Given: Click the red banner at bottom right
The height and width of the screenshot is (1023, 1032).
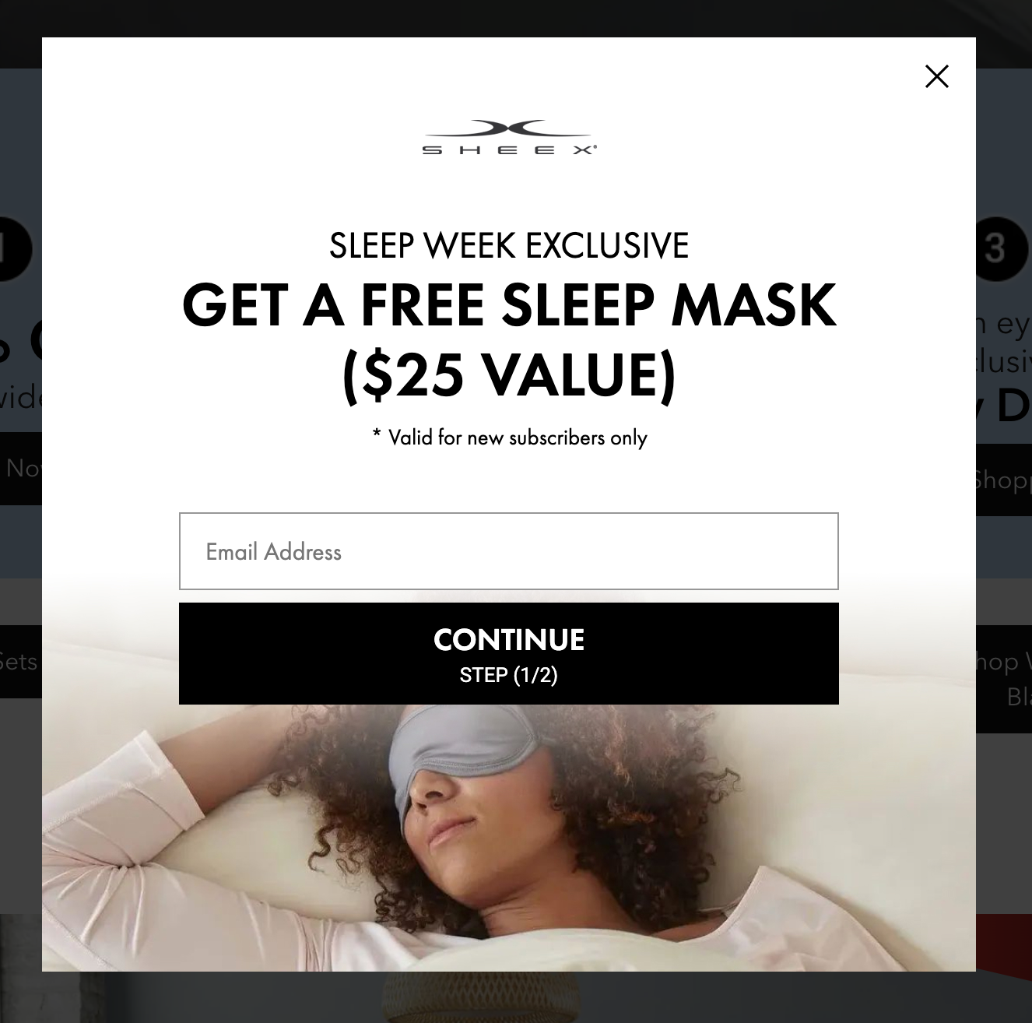Looking at the screenshot, I should tap(1004, 943).
